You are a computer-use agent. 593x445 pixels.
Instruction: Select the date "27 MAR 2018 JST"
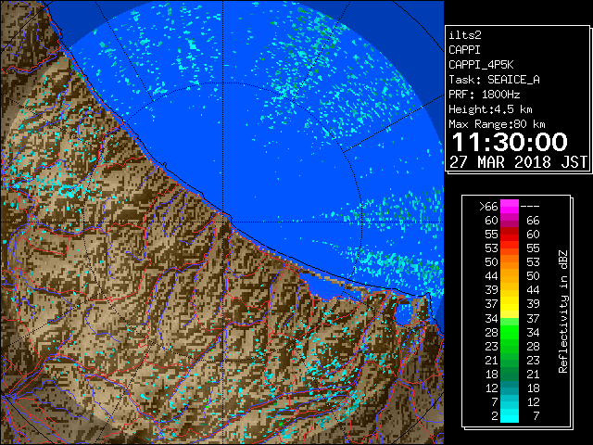pos(519,162)
